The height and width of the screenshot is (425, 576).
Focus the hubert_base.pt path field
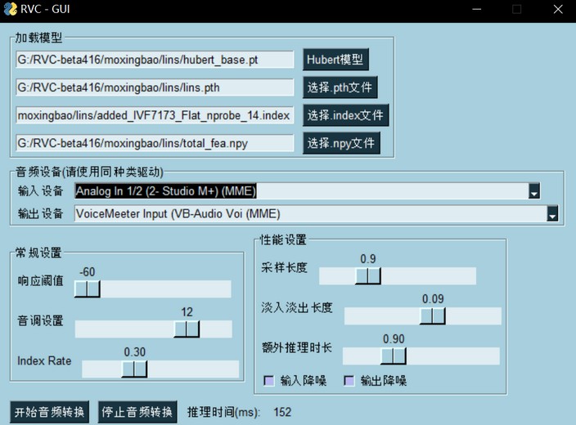pos(155,60)
